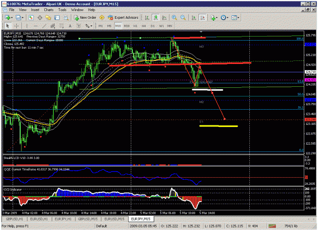Click the 754/1 kb connection traffic text

[291, 226]
